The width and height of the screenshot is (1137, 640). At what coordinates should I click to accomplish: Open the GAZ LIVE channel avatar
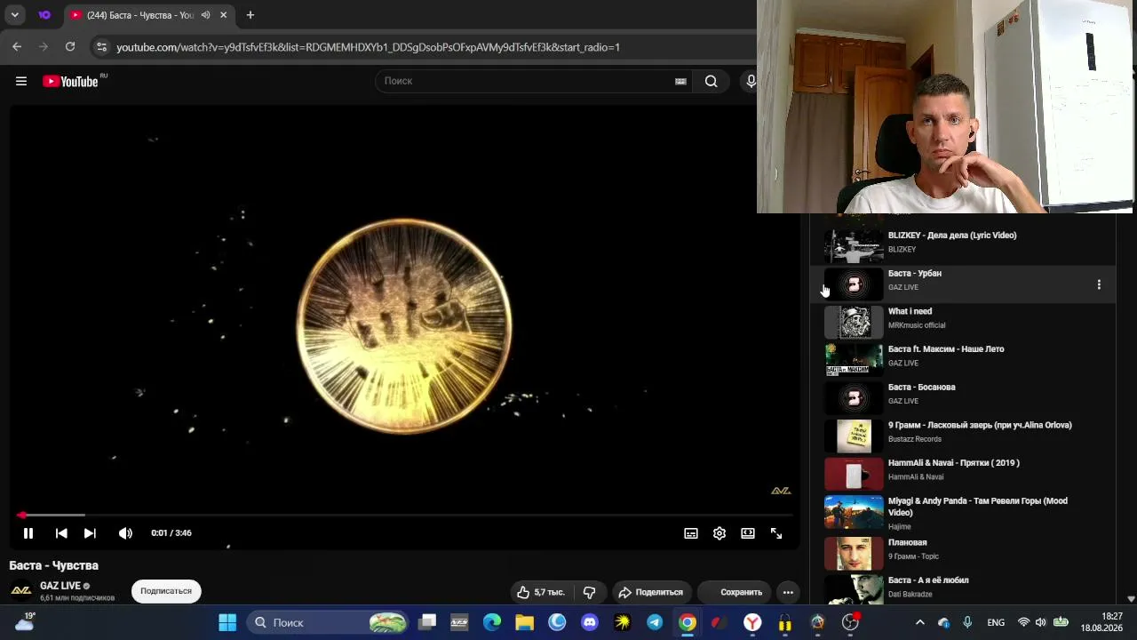(21, 590)
